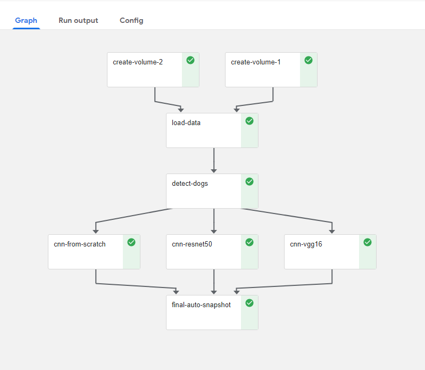Open the cnn-from-scratch node label
The width and height of the screenshot is (425, 370).
pos(80,244)
